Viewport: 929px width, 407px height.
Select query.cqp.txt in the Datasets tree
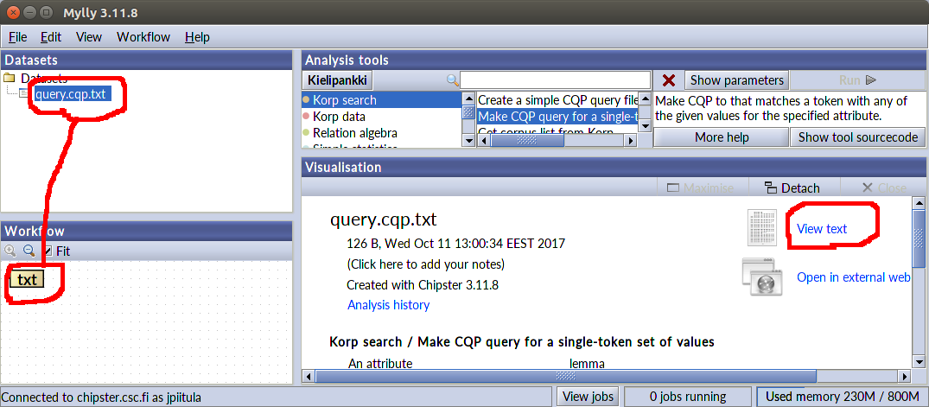72,93
